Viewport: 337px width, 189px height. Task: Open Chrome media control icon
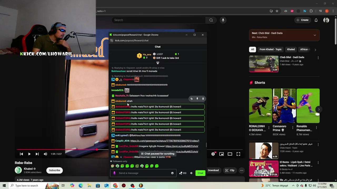[x=320, y=11]
